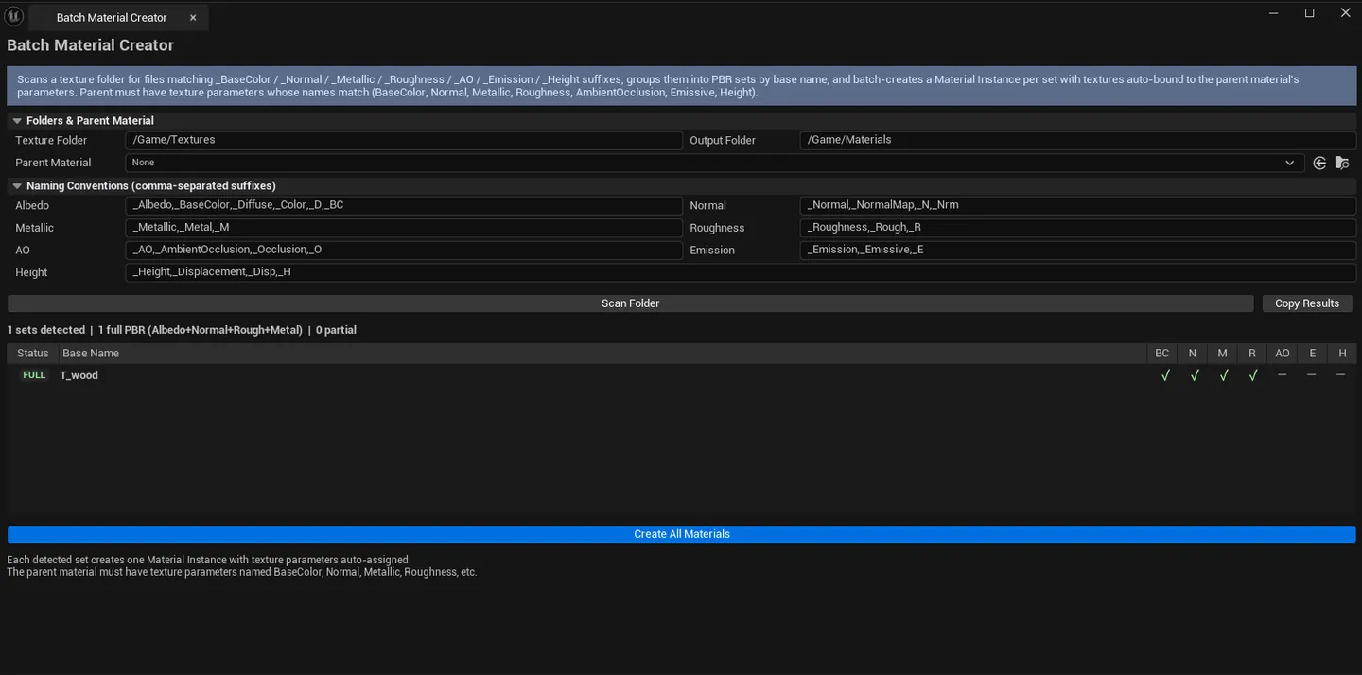Click the AO column header
Image resolution: width=1362 pixels, height=675 pixels.
coord(1283,354)
